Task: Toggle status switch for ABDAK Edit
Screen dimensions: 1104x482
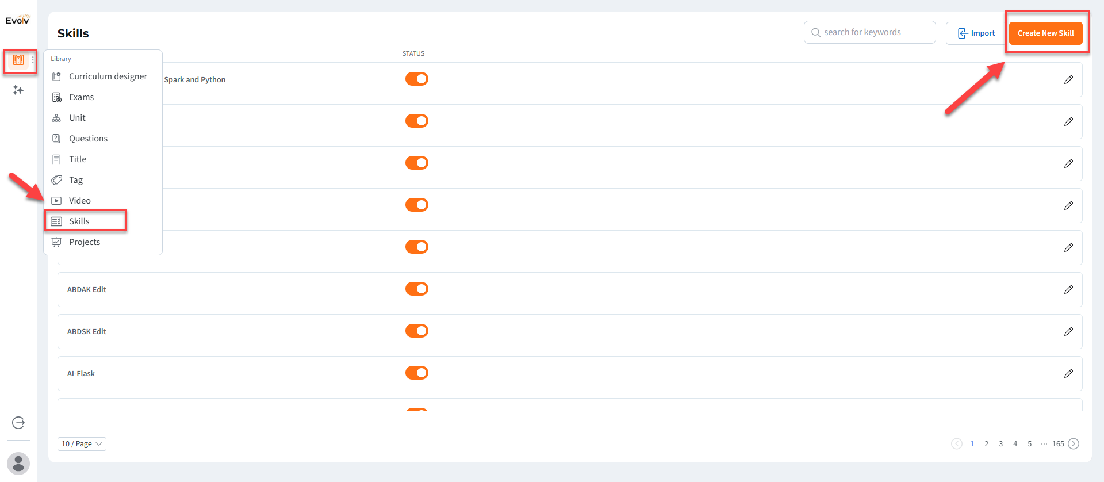Action: point(417,289)
